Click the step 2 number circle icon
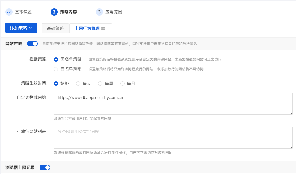The image size is (296, 174). [54, 12]
